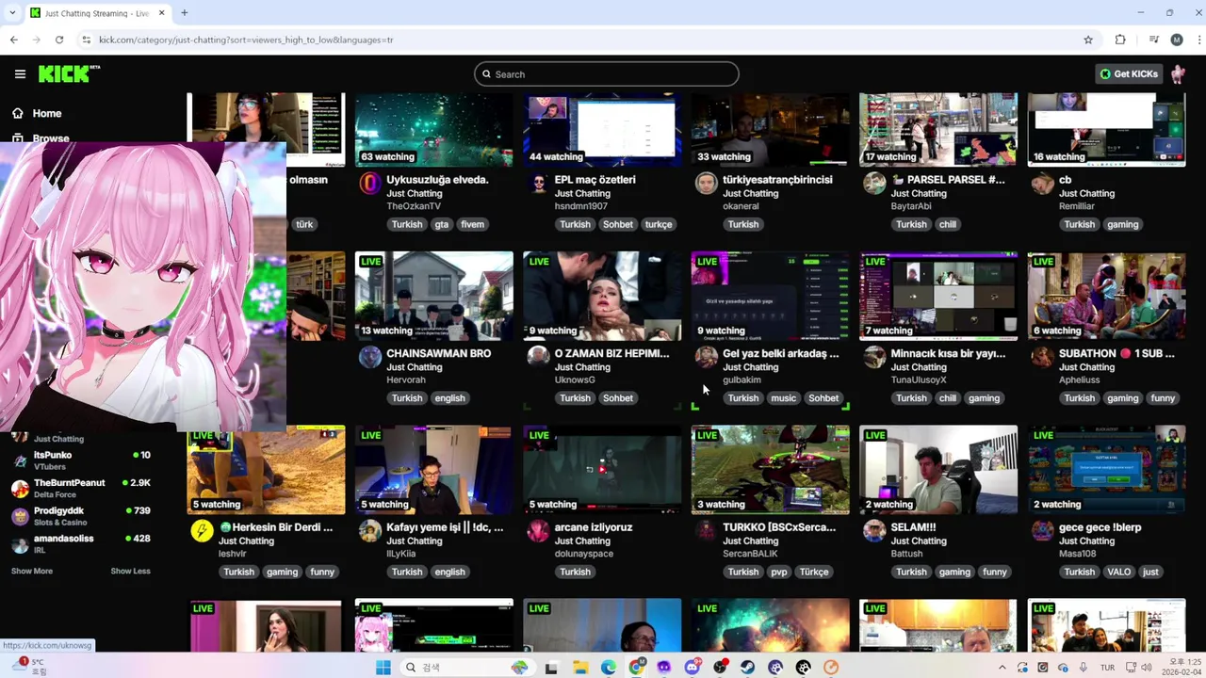Viewport: 1206px width, 678px height.
Task: Click IlLyKiia channel avatar
Action: [370, 530]
